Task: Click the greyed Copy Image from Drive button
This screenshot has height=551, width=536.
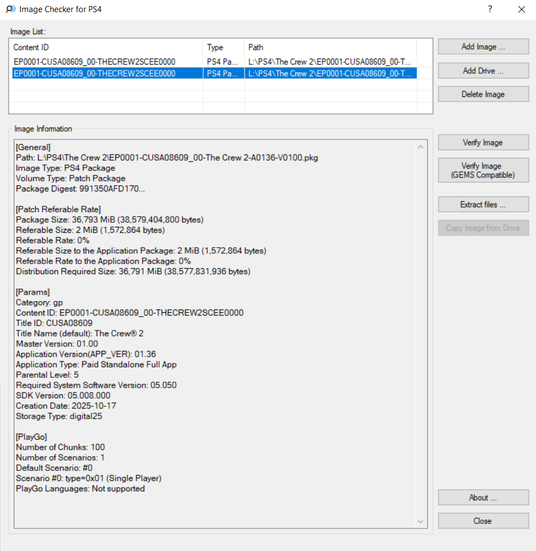Action: tap(483, 228)
